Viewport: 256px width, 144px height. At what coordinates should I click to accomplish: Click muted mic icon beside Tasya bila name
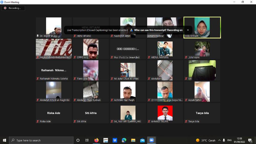click(x=186, y=121)
